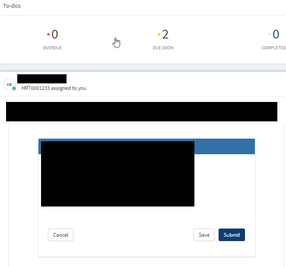
Task: Filter to-dos by Overdue count
Action: tap(53, 39)
